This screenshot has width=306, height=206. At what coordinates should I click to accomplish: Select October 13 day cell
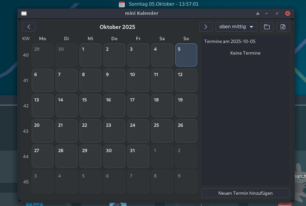pyautogui.click(x=42, y=106)
